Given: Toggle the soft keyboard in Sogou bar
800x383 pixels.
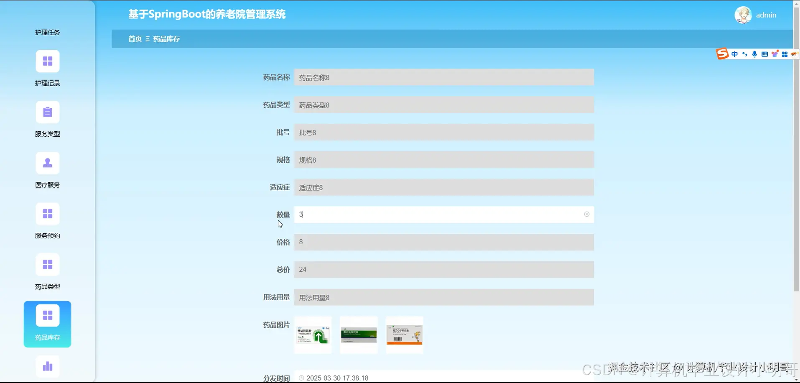Looking at the screenshot, I should coord(764,54).
